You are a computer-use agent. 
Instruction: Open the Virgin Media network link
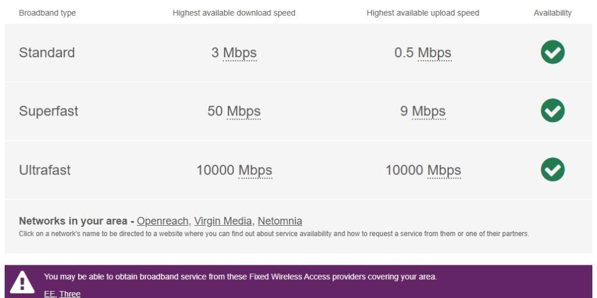223,221
